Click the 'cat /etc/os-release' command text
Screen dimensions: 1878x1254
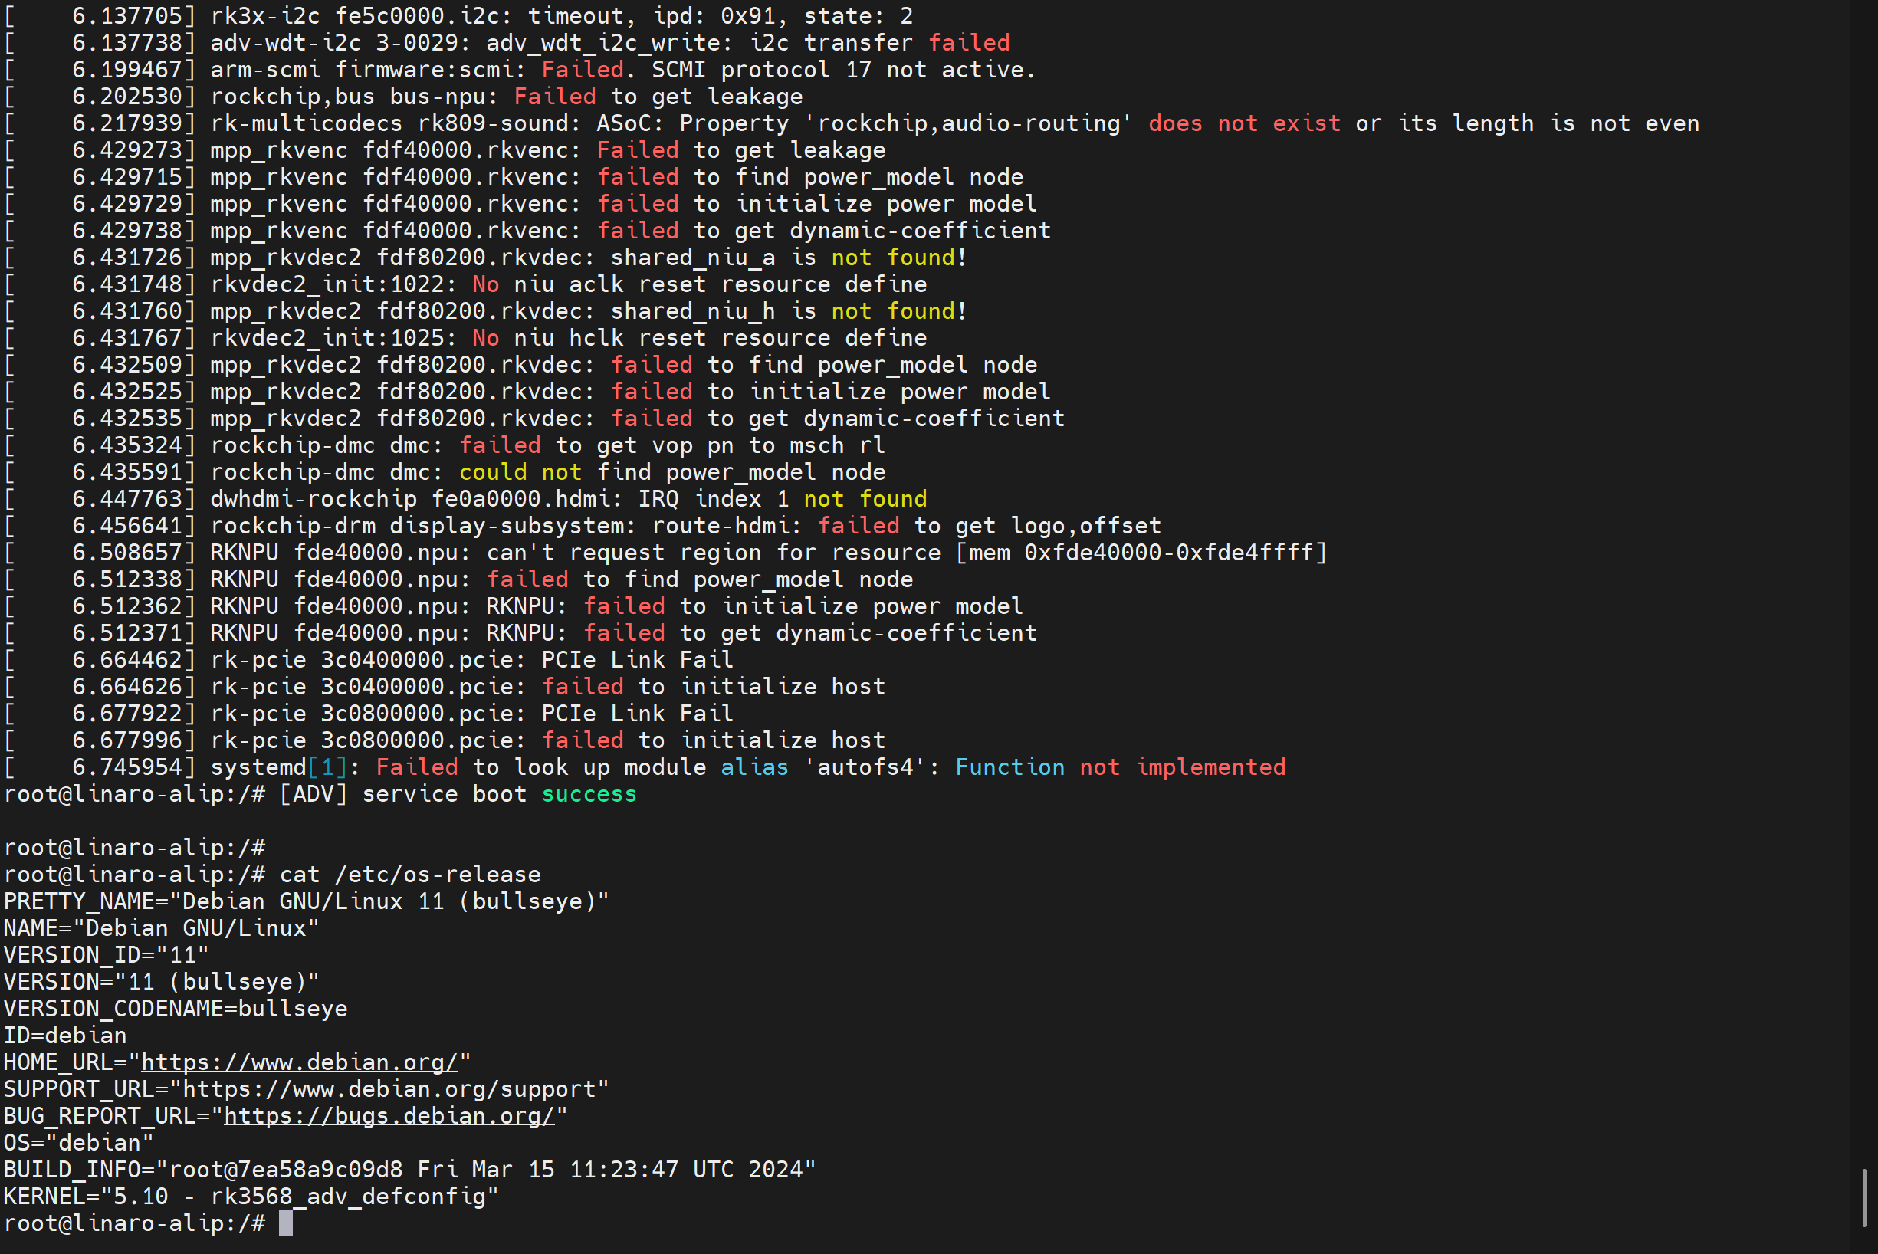[x=409, y=874]
